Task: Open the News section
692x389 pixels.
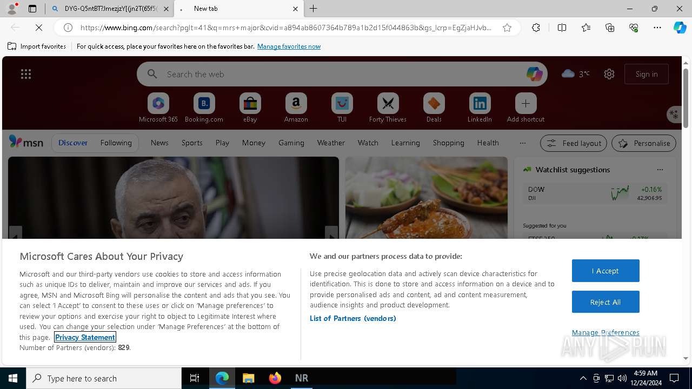Action: click(x=159, y=143)
